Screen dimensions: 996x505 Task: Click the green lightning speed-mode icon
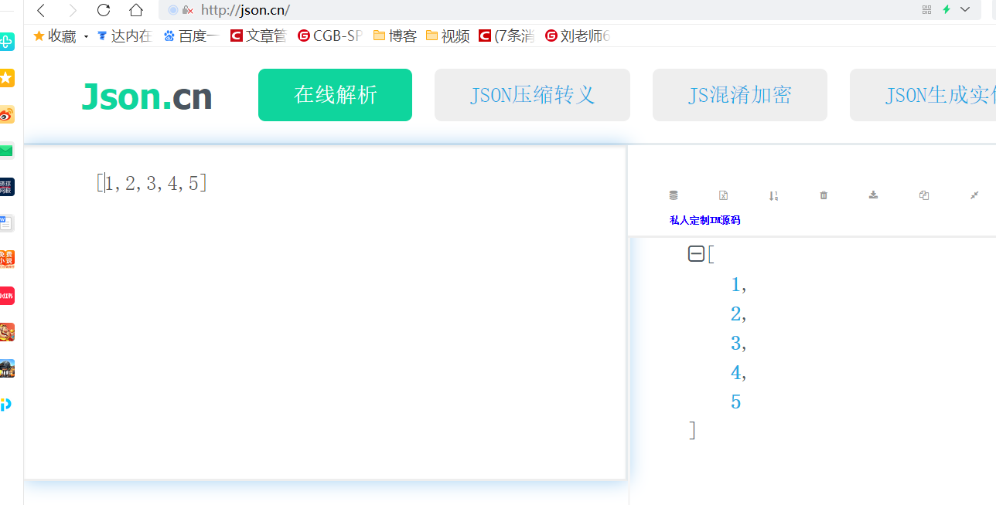[946, 9]
